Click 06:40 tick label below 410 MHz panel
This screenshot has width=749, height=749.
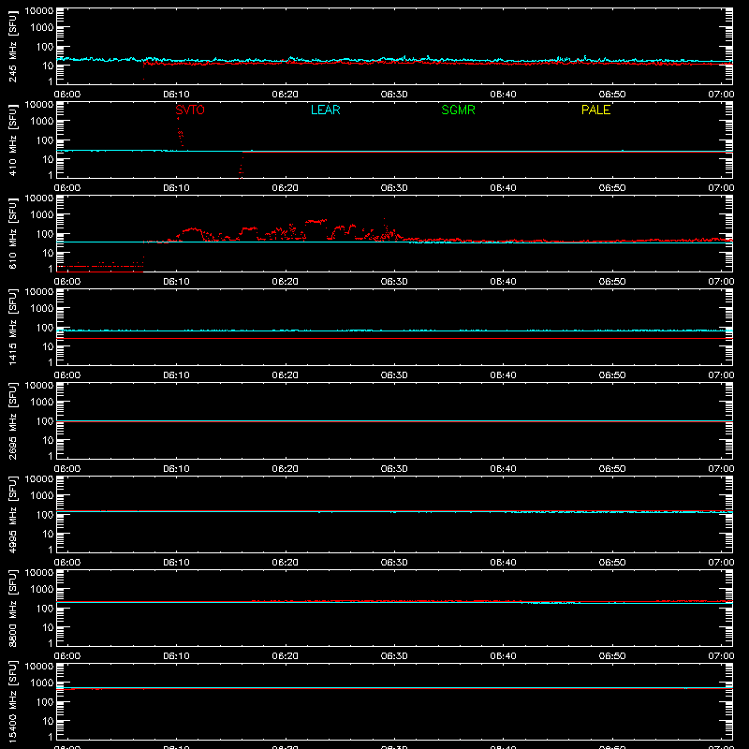[503, 188]
